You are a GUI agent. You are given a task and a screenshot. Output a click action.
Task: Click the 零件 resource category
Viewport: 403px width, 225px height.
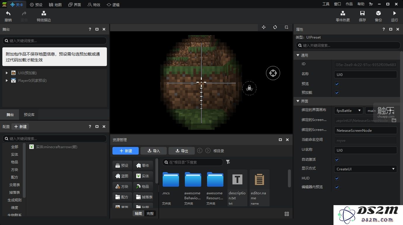click(x=143, y=165)
